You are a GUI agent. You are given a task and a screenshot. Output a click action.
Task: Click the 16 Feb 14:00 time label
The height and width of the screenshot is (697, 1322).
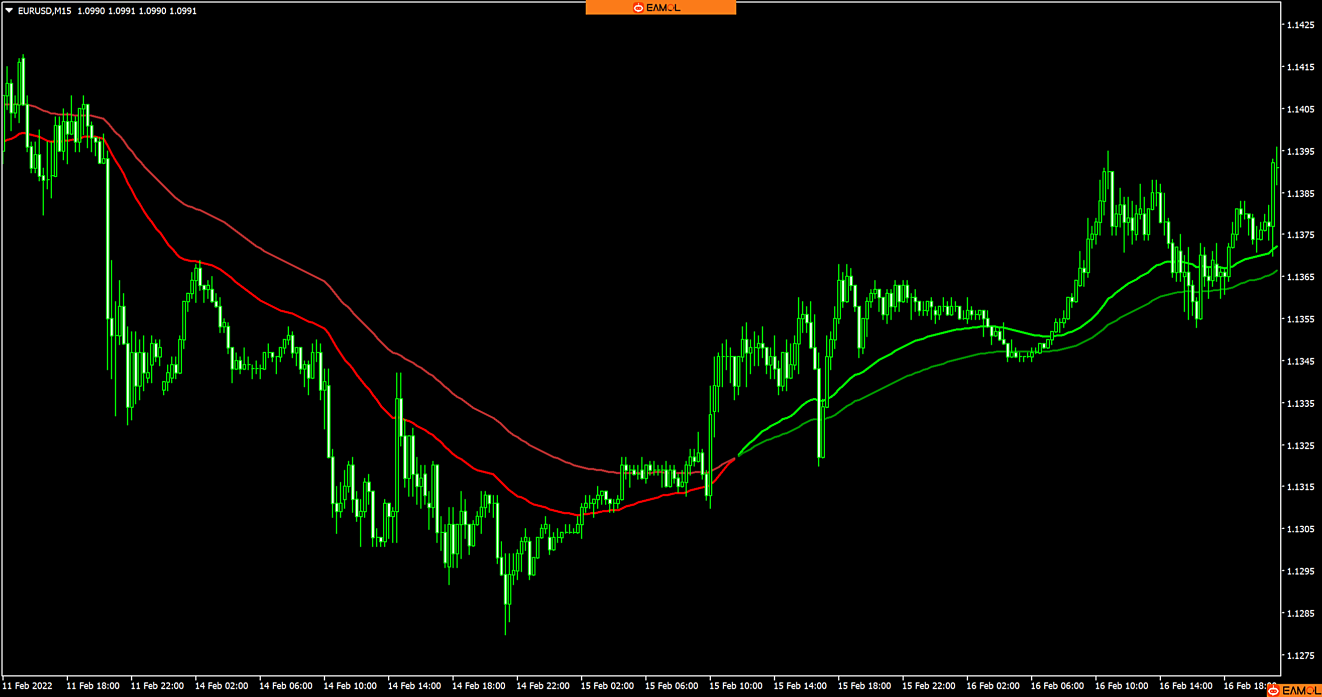pos(1185,686)
